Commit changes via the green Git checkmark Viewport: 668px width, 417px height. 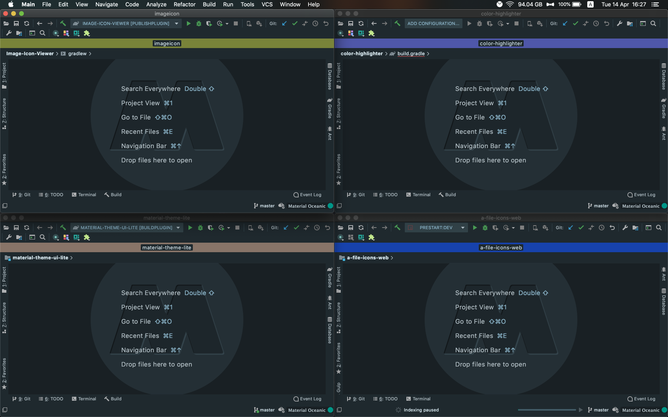tap(295, 23)
